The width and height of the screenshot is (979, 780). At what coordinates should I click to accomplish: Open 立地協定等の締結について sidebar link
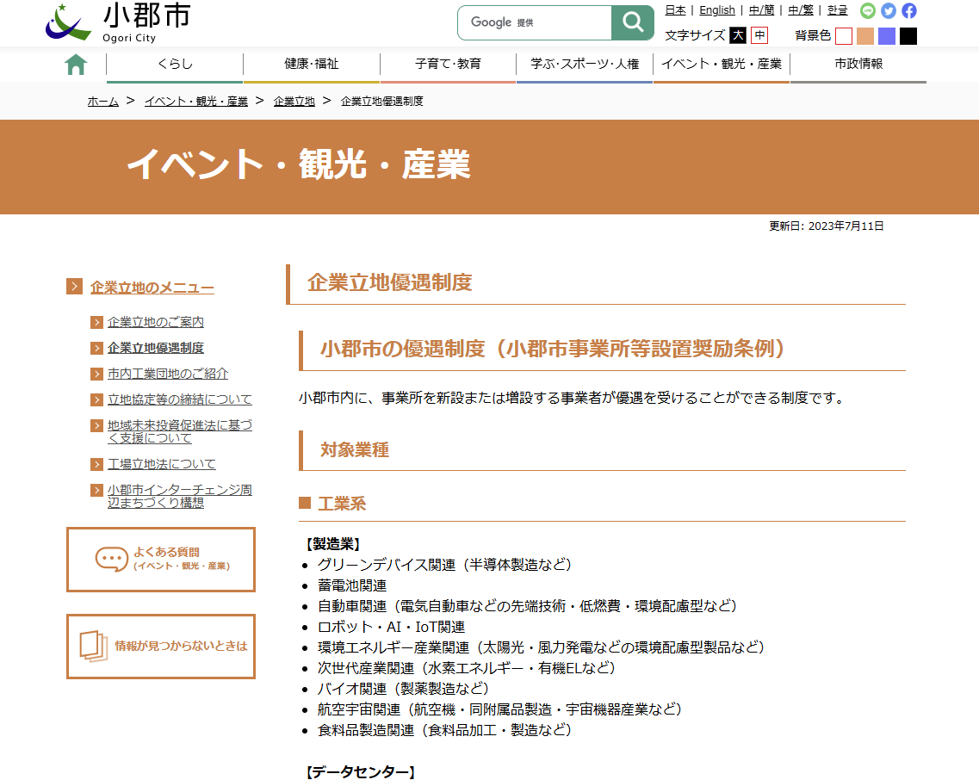click(x=180, y=399)
